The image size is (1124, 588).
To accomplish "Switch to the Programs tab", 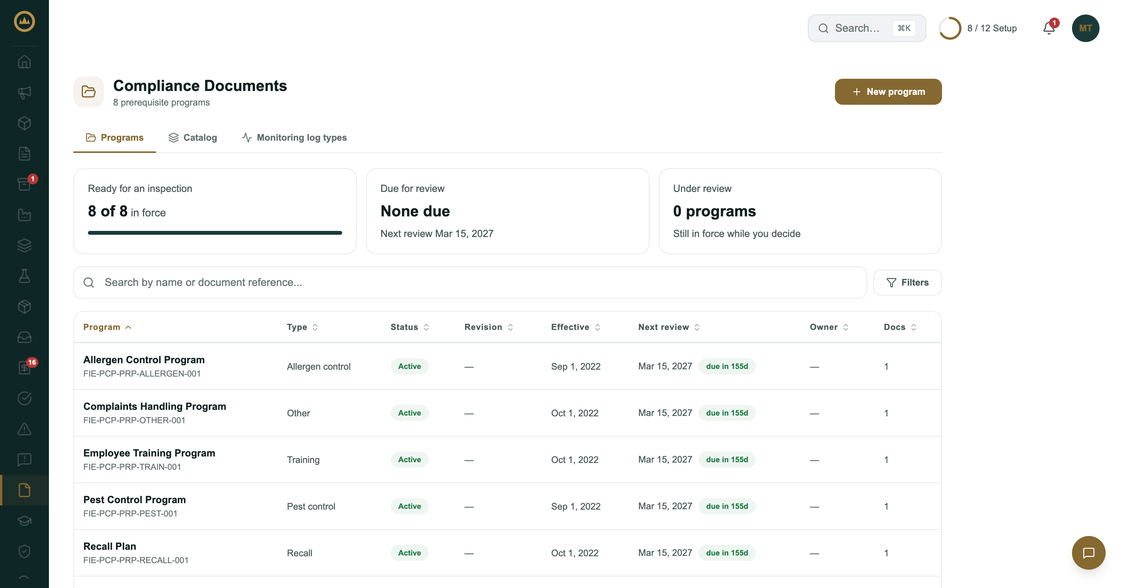I will [114, 137].
